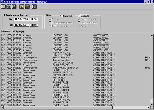154x110 pixels.
Task: Select the 14:10:13 Déconnexion PARAMETRAGE row
Action: click(76, 70)
